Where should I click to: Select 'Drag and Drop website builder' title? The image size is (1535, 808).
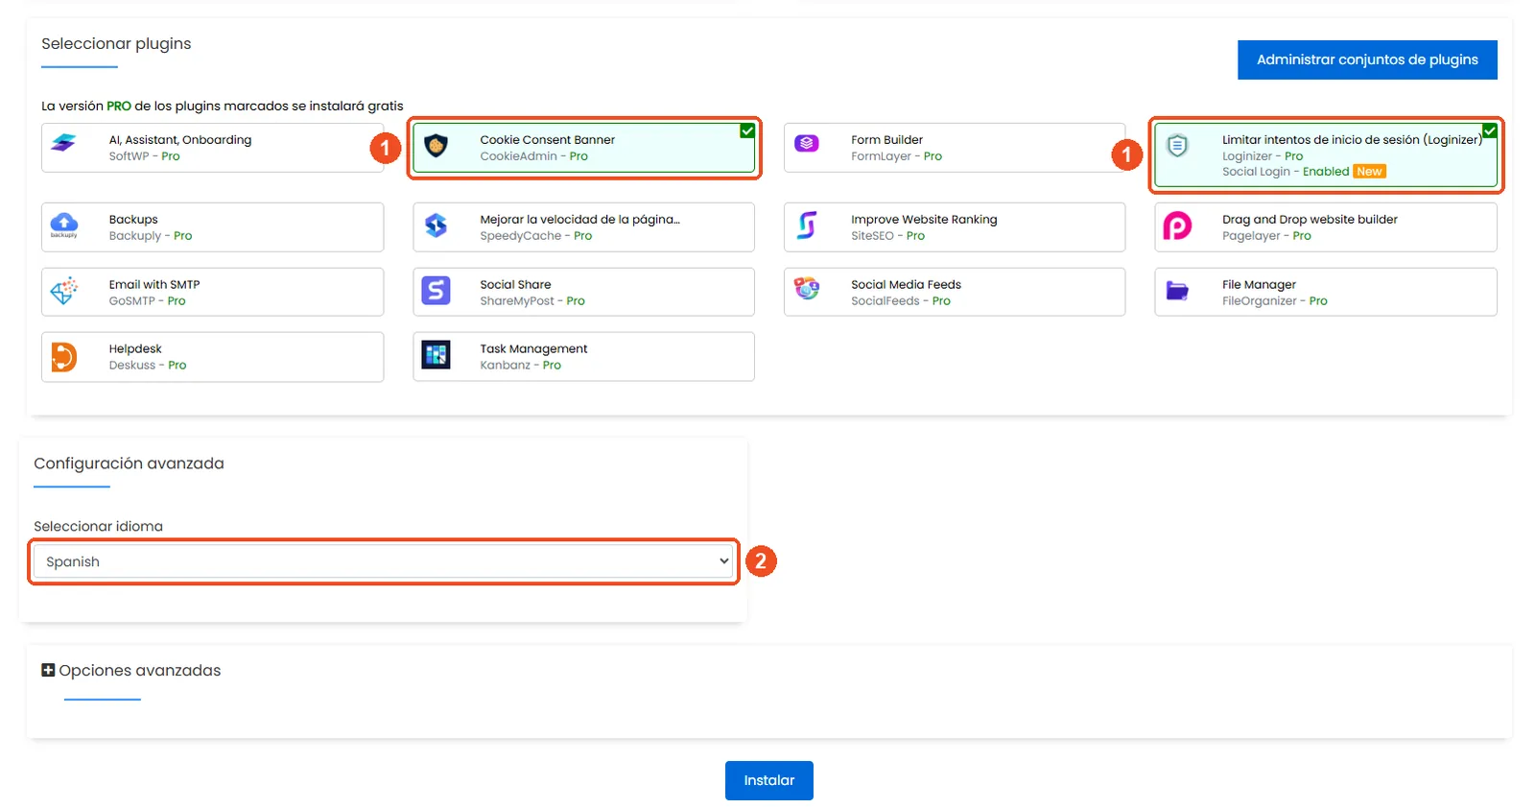pyautogui.click(x=1310, y=220)
